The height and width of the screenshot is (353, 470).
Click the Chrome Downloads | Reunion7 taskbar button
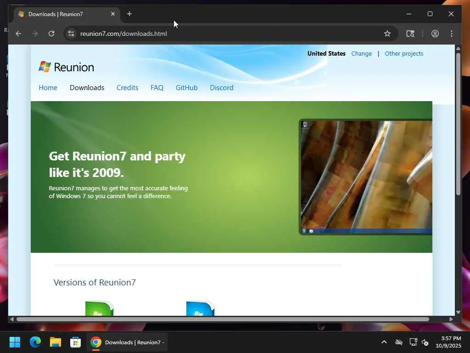127,342
